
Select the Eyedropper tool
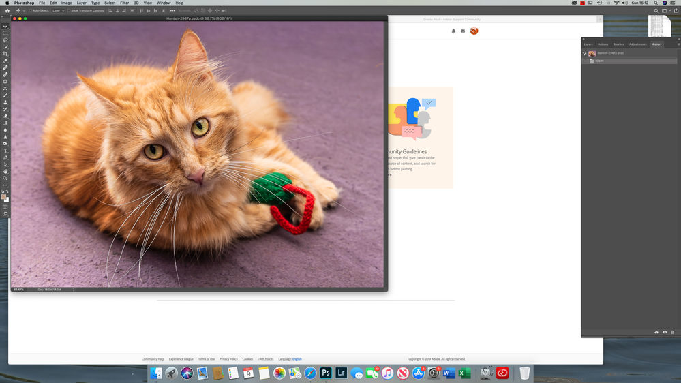coord(5,61)
